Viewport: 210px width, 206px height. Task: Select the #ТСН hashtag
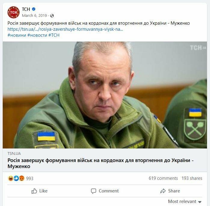click(x=54, y=35)
